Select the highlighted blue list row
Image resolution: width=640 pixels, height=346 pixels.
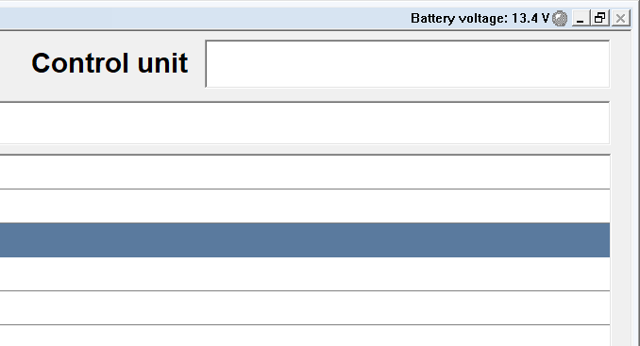(x=305, y=239)
